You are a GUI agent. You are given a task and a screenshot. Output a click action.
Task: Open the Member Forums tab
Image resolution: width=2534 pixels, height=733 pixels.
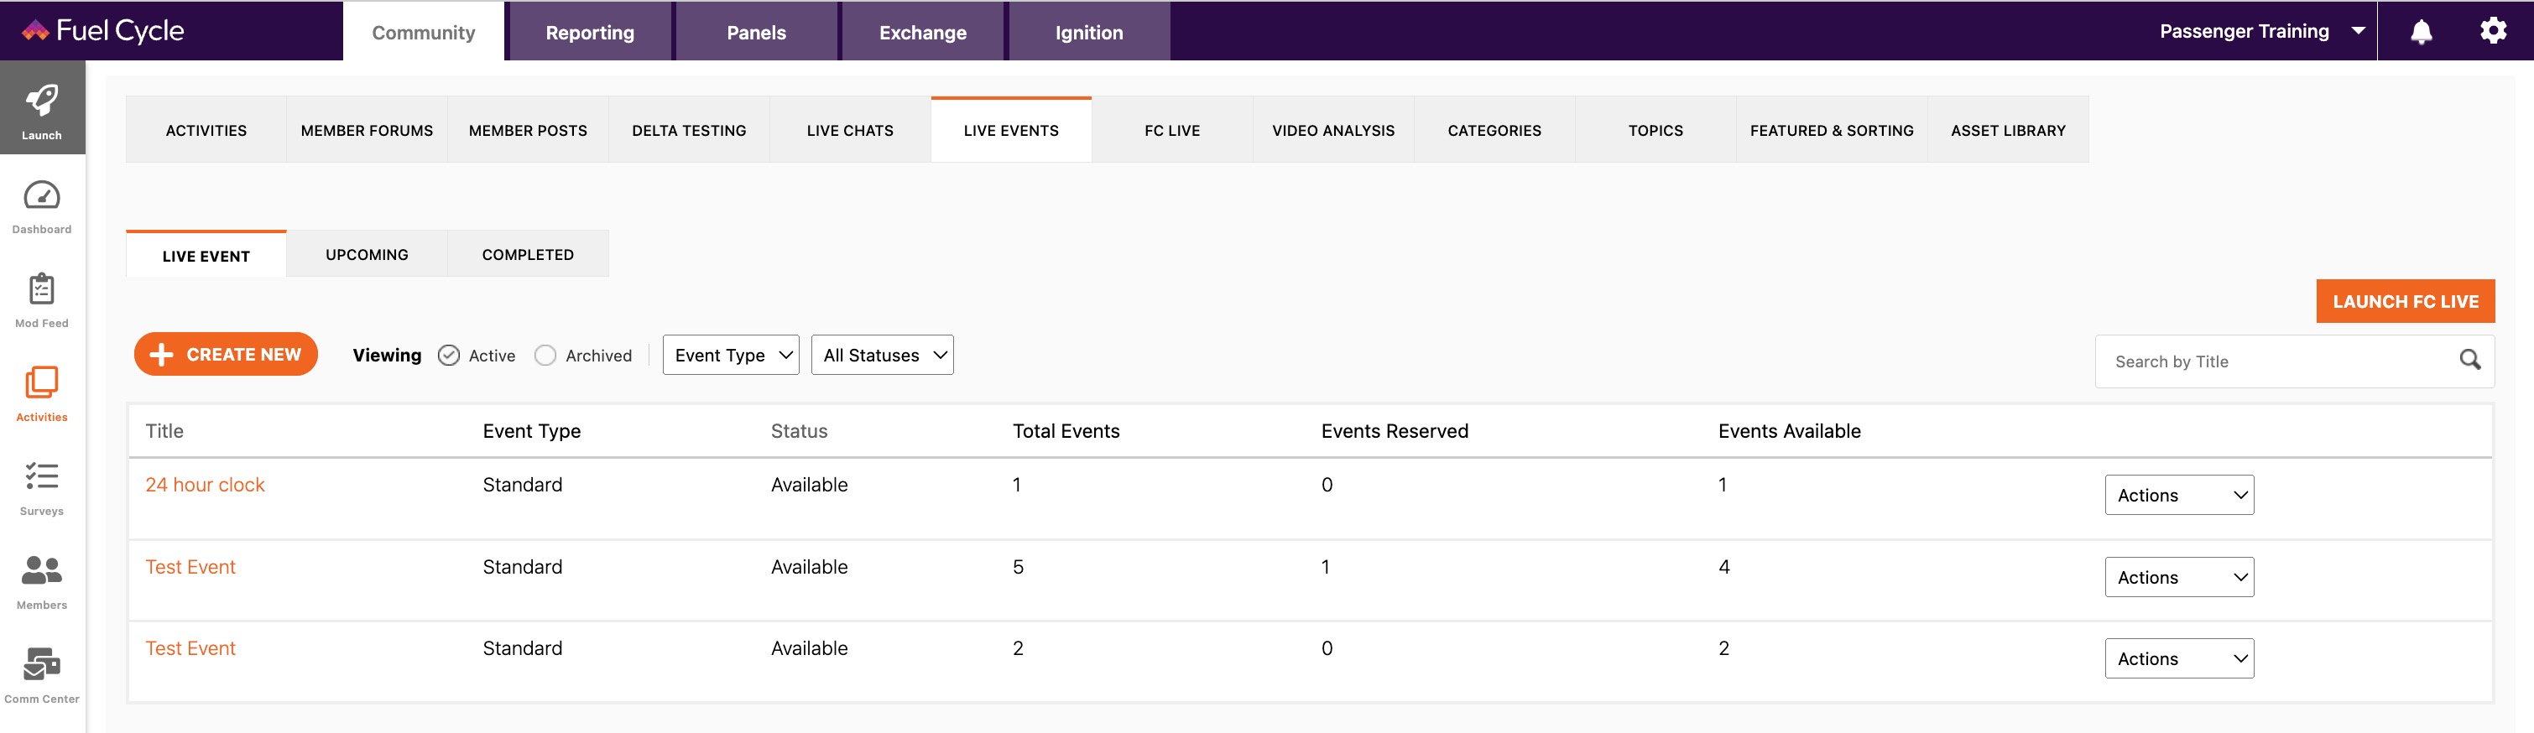[367, 131]
